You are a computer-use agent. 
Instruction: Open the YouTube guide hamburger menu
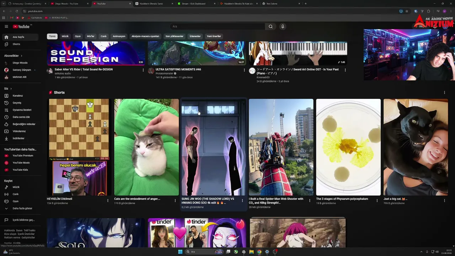tap(6, 26)
